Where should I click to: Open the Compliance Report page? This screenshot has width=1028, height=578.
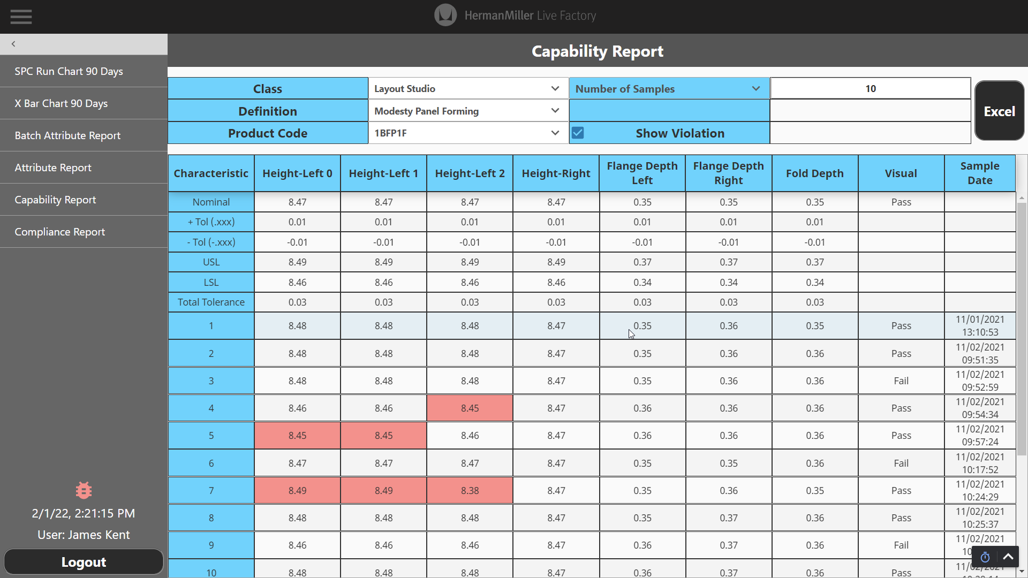(x=59, y=232)
